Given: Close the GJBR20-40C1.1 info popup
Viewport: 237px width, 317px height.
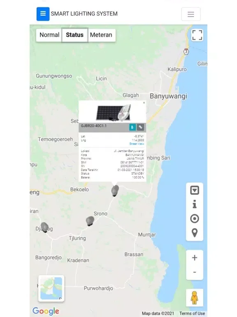Looking at the screenshot, I should pos(144,103).
